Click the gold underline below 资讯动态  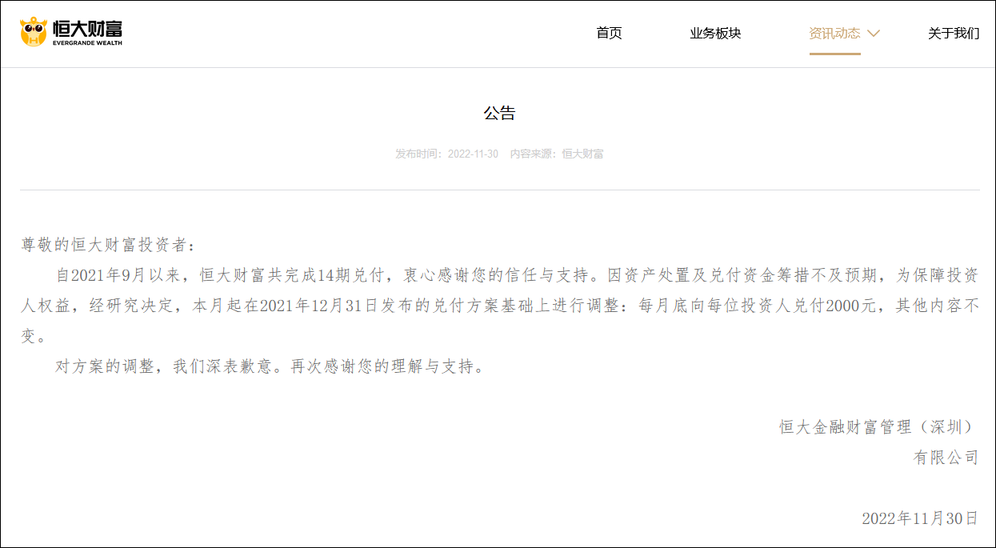[835, 54]
